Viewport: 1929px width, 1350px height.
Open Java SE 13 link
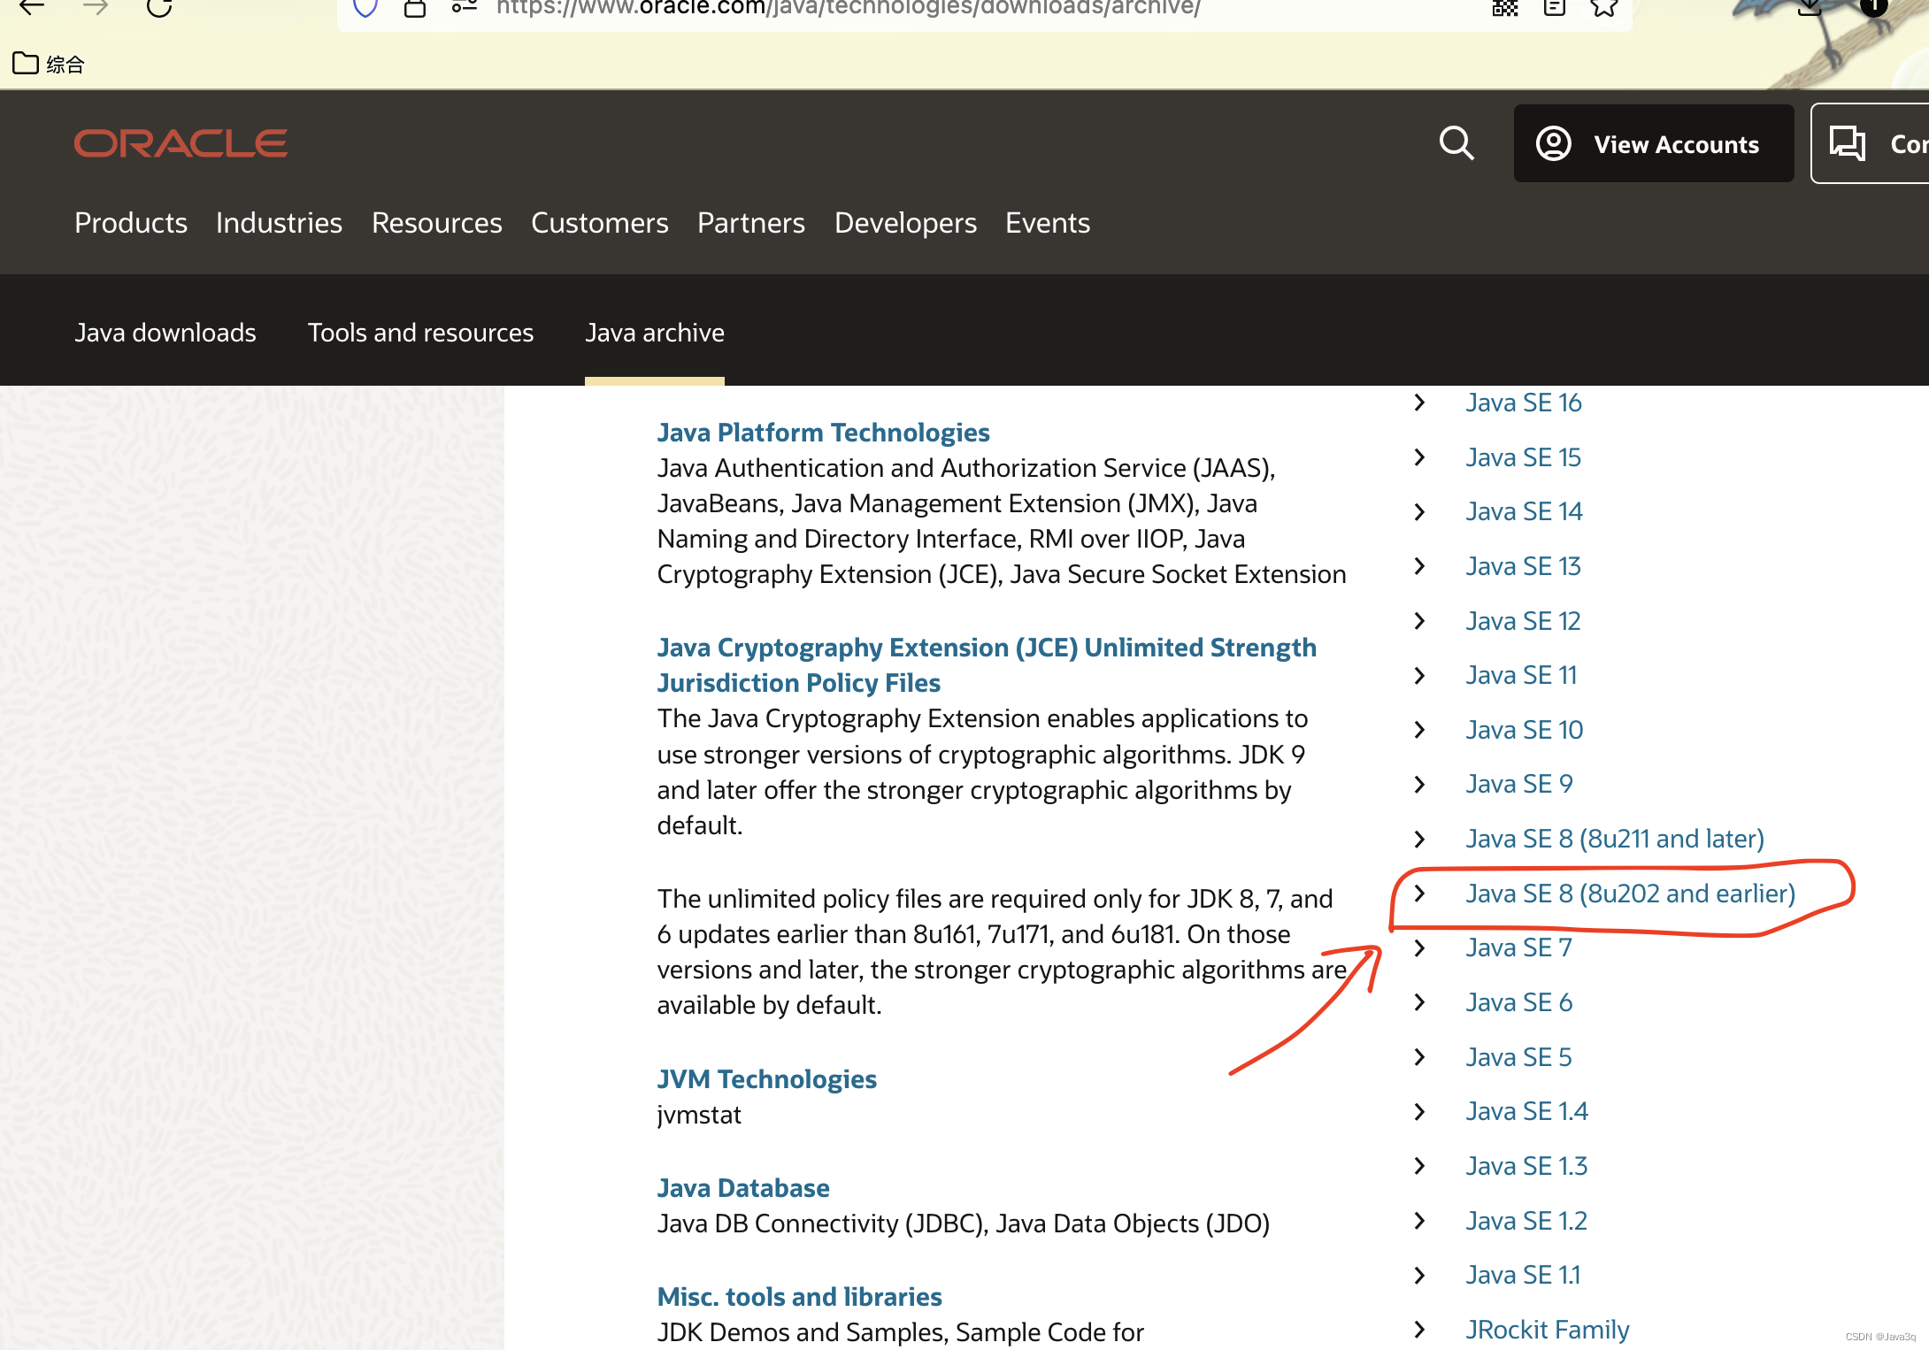pyautogui.click(x=1523, y=566)
